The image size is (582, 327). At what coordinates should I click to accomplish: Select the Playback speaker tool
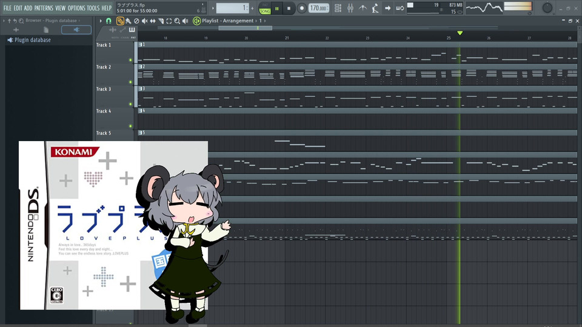pyautogui.click(x=186, y=21)
